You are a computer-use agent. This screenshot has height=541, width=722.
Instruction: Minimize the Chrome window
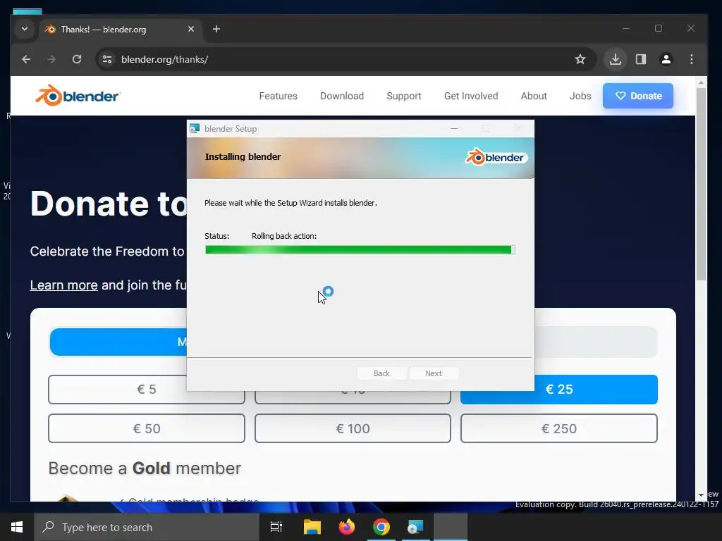point(626,28)
